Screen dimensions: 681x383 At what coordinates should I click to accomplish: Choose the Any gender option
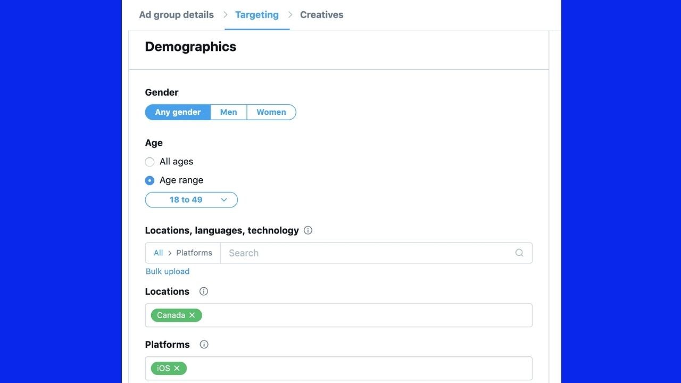click(x=178, y=112)
